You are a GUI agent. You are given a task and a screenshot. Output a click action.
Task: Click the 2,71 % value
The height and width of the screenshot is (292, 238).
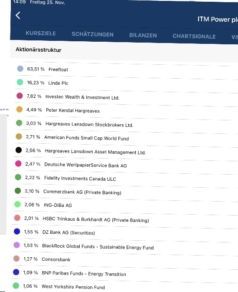pos(33,137)
